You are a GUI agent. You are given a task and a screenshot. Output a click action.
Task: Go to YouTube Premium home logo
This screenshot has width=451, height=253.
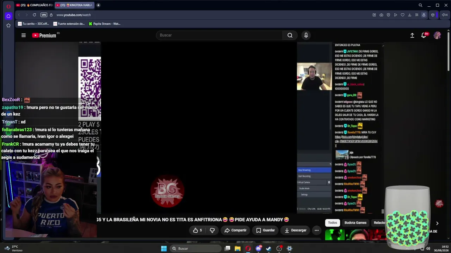44,35
